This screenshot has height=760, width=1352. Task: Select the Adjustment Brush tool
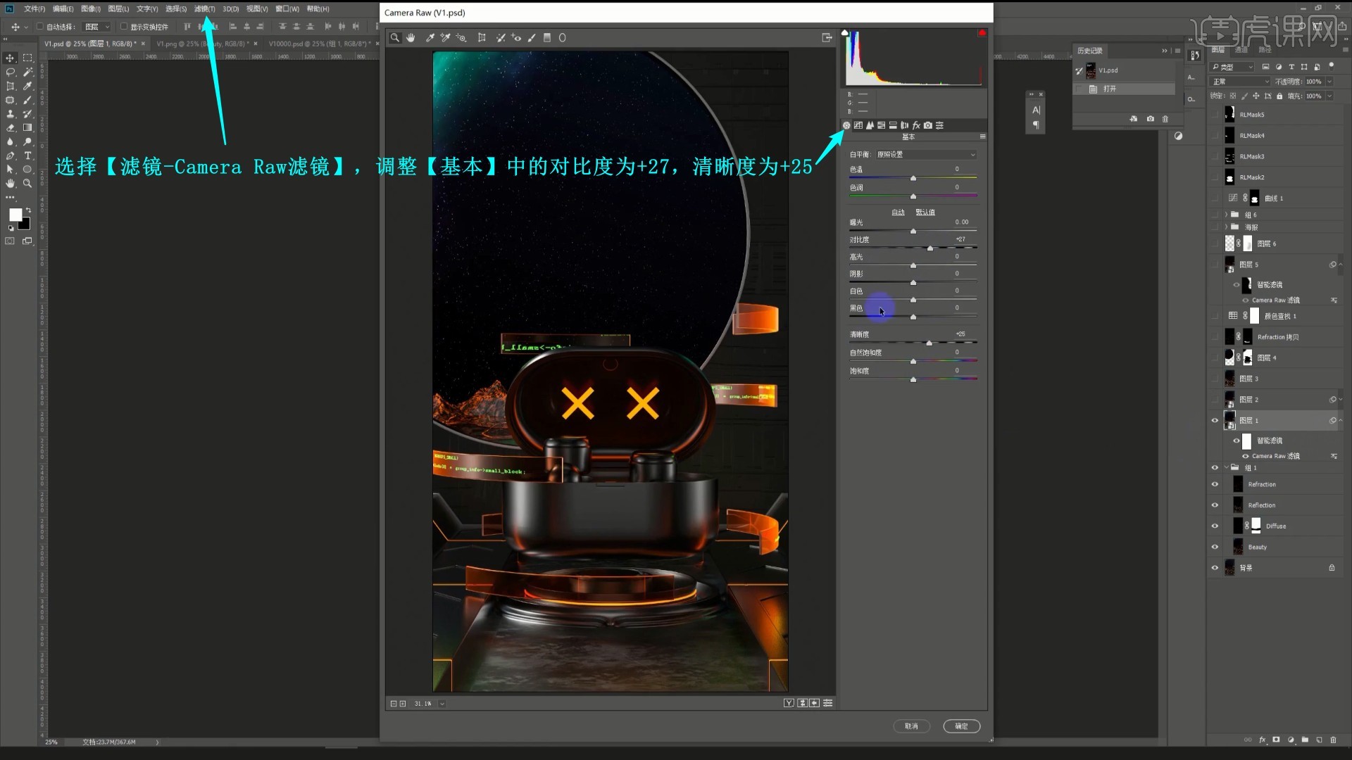pos(532,38)
